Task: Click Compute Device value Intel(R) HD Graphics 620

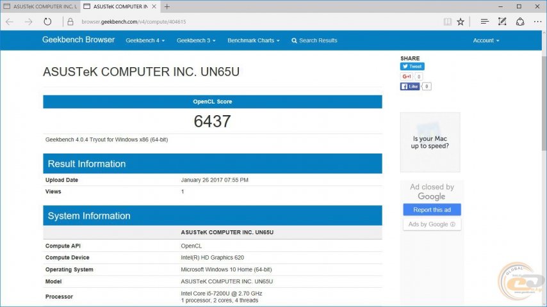Action: coord(212,258)
